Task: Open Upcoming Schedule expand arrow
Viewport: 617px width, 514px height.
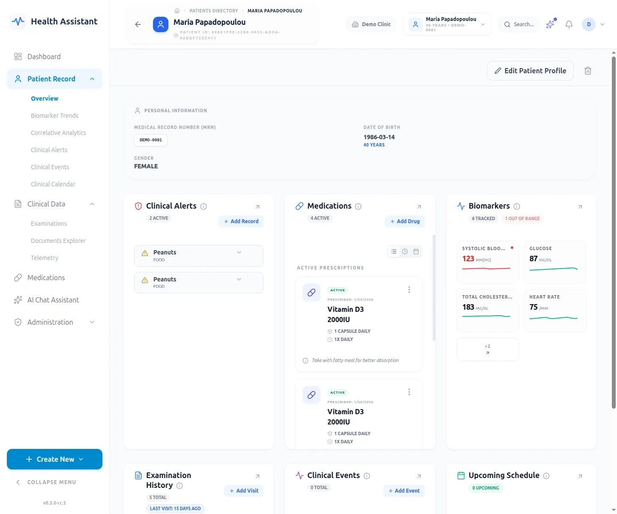Action: click(580, 476)
